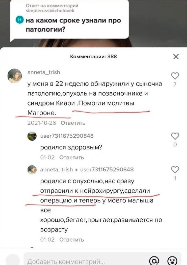
Task: Like the 'родился здоровым?' reply
Action: point(175,136)
